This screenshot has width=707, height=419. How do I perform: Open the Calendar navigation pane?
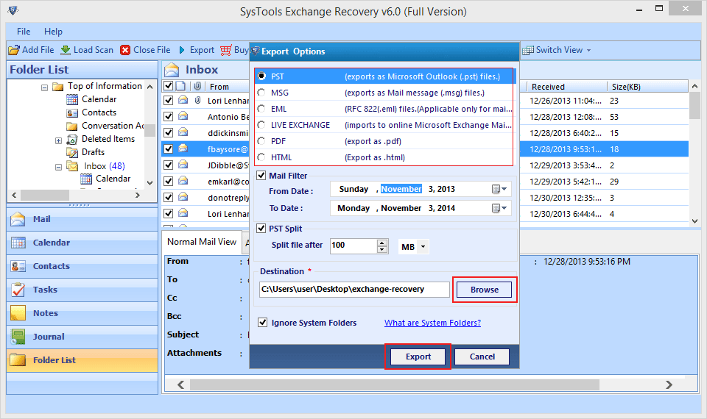point(51,243)
